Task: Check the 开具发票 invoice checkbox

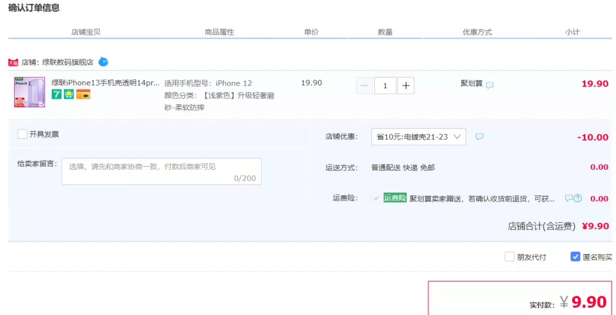Action: [x=22, y=134]
